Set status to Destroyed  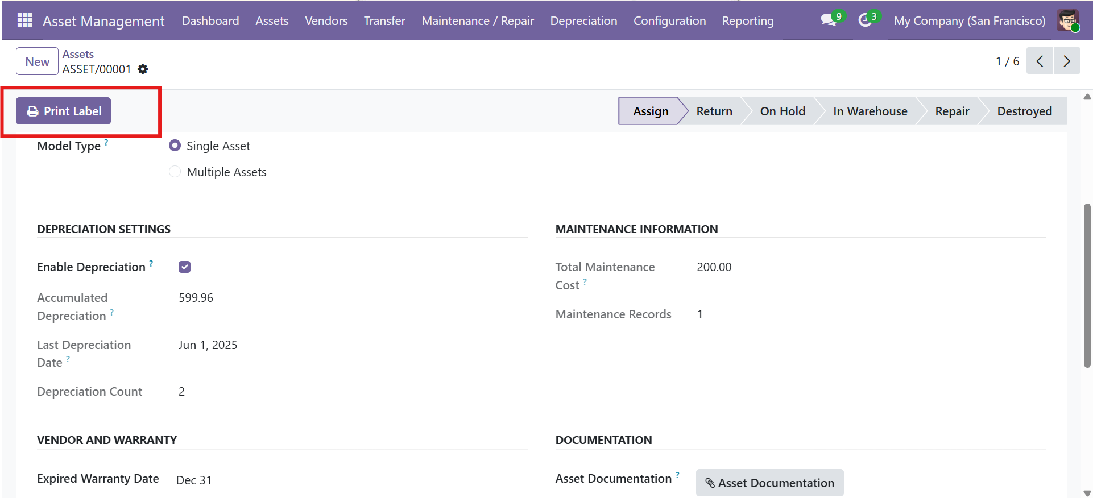(x=1024, y=111)
